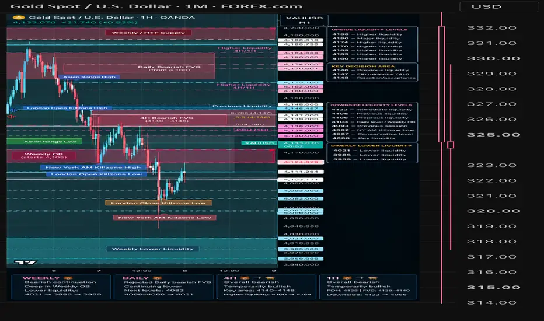Click the 'London Open Killzone Low' label
The width and height of the screenshot is (544, 321).
(x=96, y=174)
